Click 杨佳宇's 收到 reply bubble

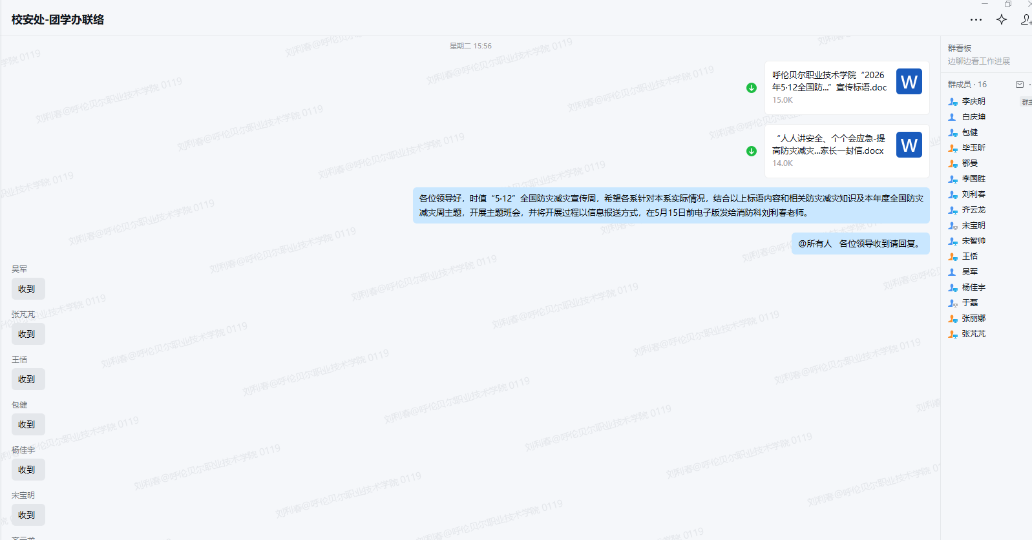28,470
